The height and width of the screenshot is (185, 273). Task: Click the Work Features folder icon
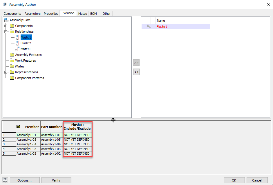12,61
